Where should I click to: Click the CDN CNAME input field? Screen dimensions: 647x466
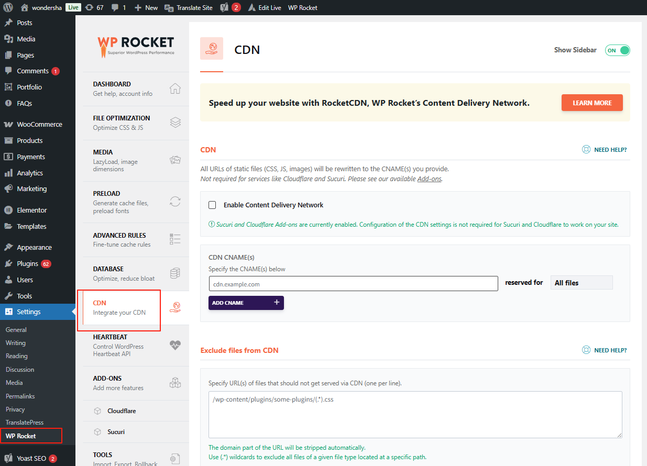pos(353,284)
